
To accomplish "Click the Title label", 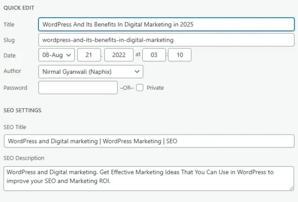I will click(9, 24).
